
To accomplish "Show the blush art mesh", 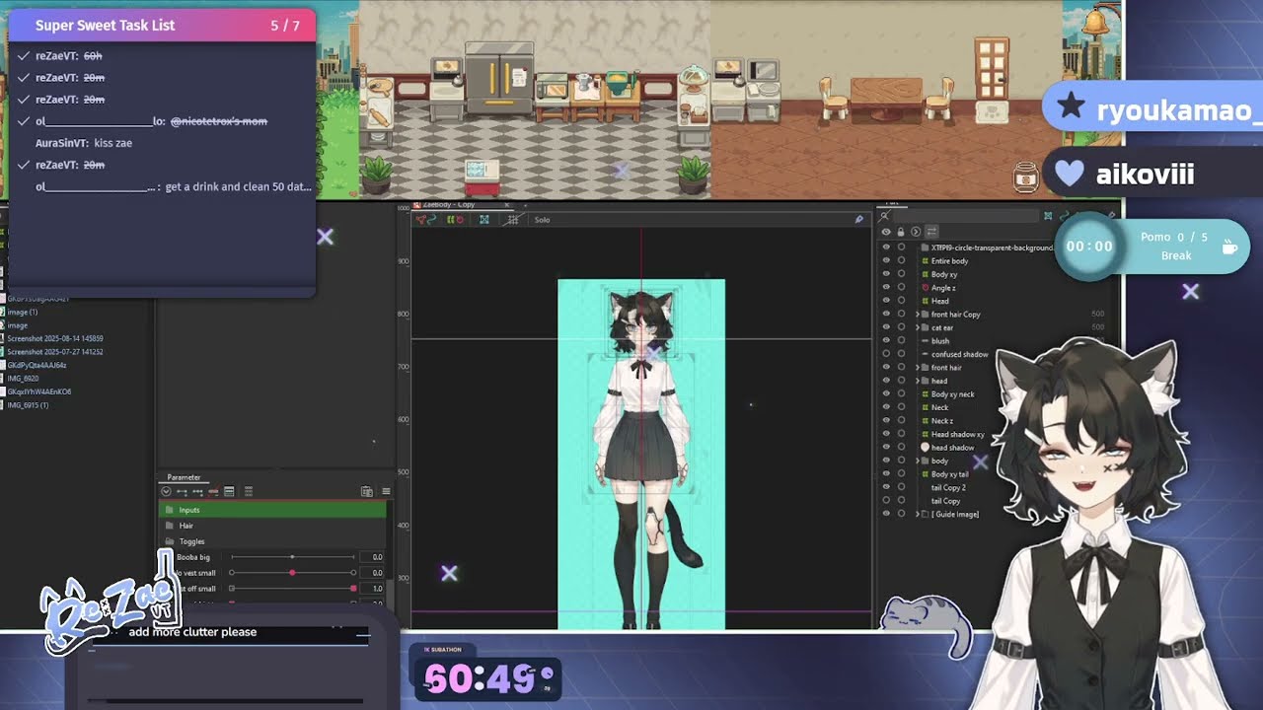I will 886,341.
